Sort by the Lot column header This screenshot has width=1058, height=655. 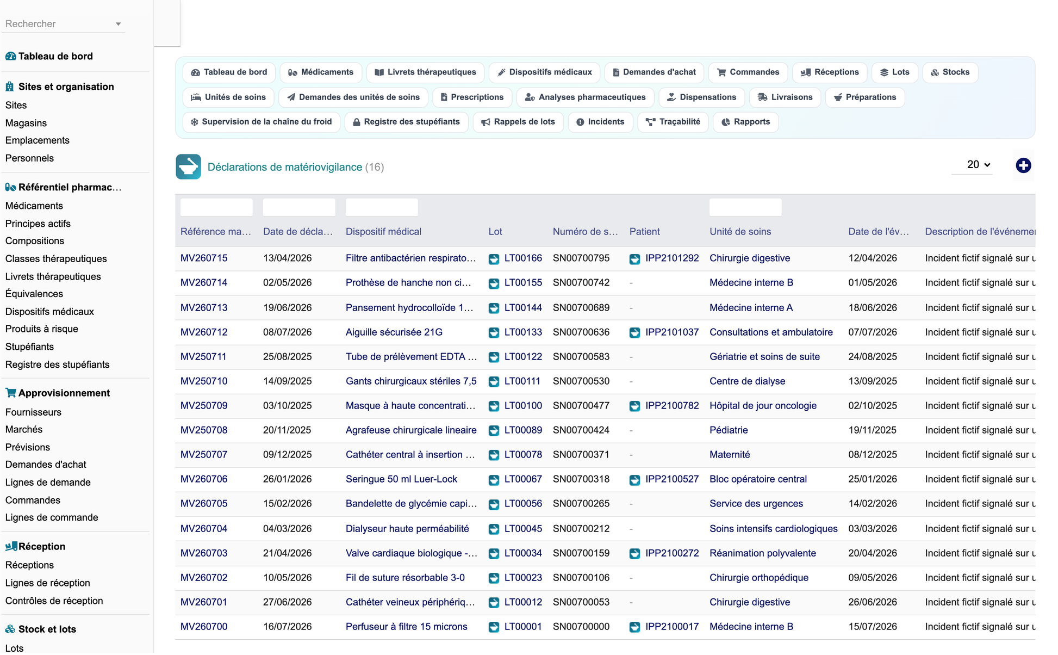point(495,232)
